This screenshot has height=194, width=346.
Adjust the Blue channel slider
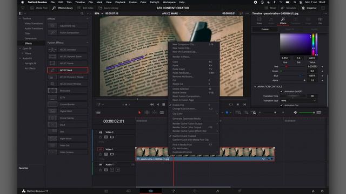(292, 75)
